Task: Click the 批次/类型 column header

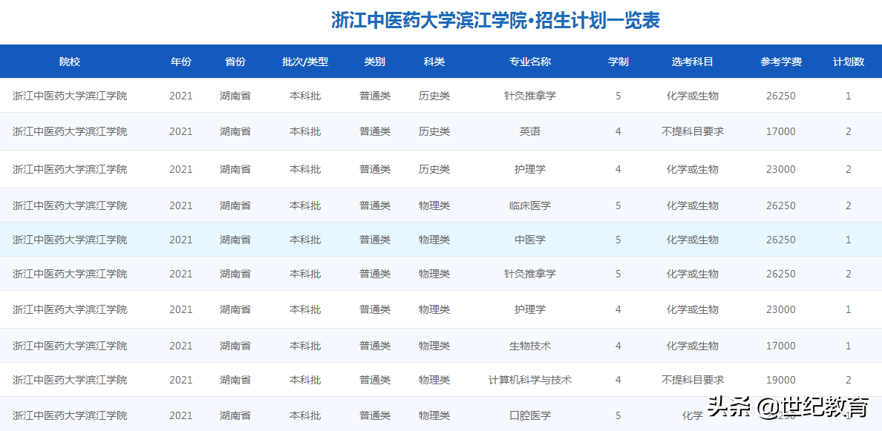Action: [x=304, y=62]
